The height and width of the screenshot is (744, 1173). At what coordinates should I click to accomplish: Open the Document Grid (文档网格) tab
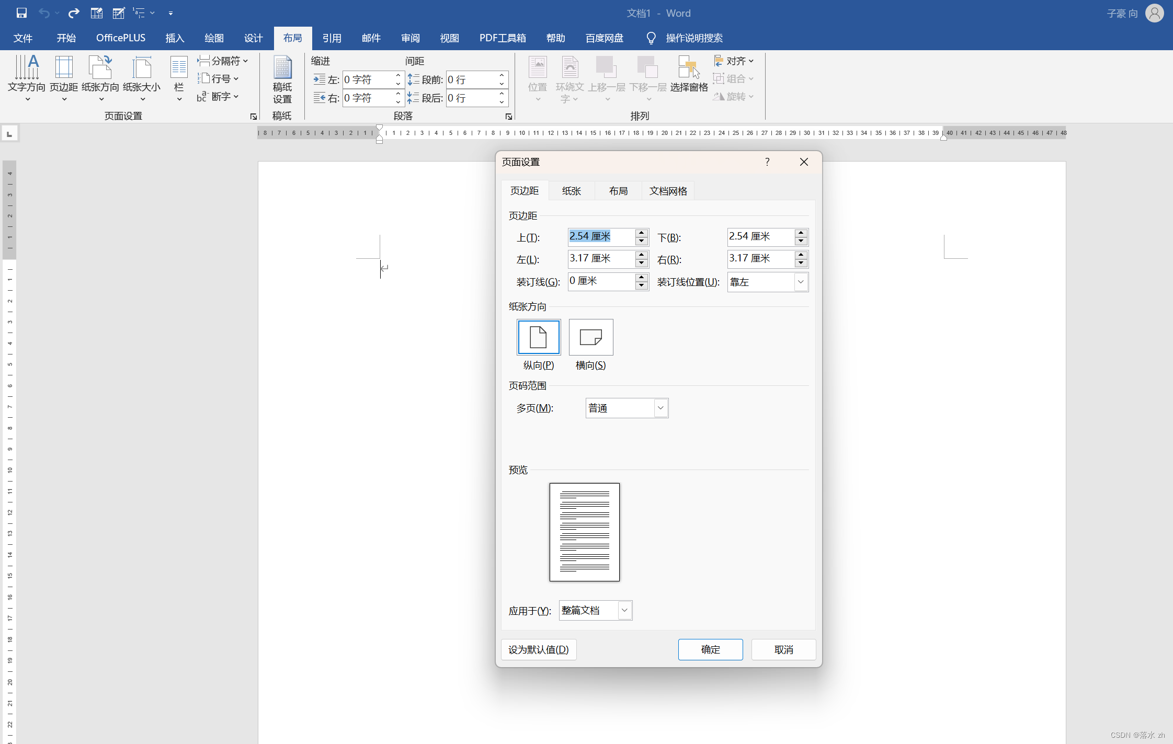click(x=668, y=191)
